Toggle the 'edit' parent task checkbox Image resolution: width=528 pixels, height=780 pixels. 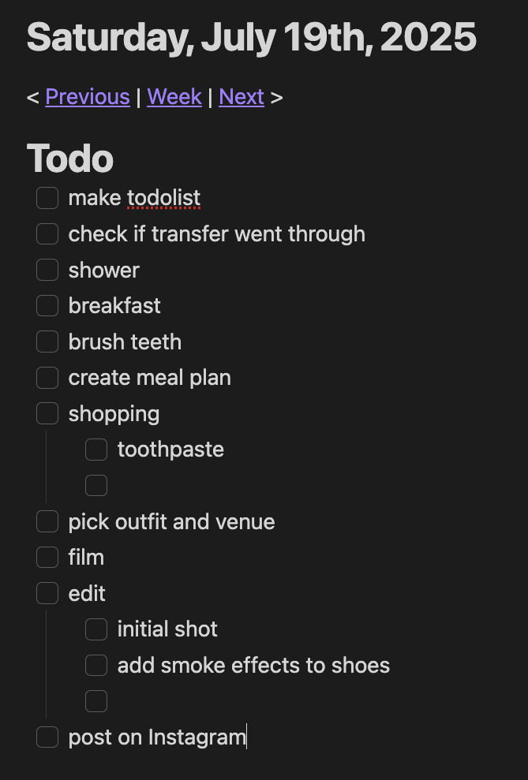click(x=47, y=593)
